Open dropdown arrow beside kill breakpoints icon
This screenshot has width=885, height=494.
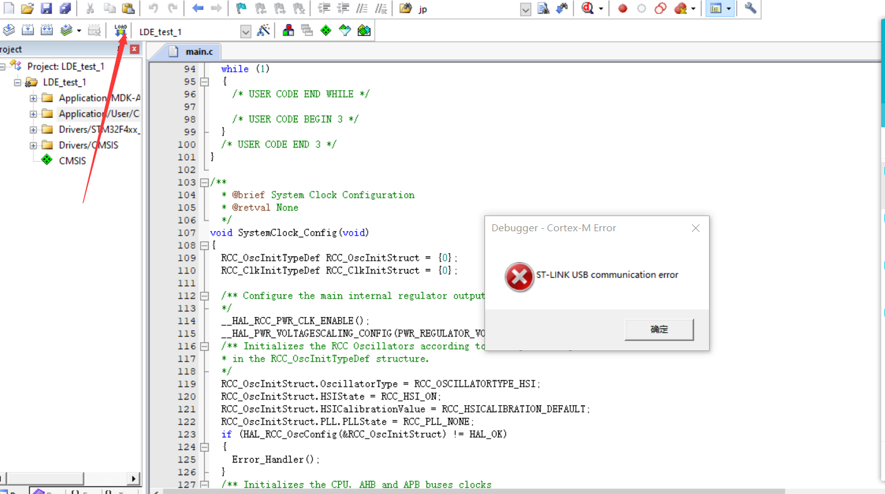(x=693, y=9)
